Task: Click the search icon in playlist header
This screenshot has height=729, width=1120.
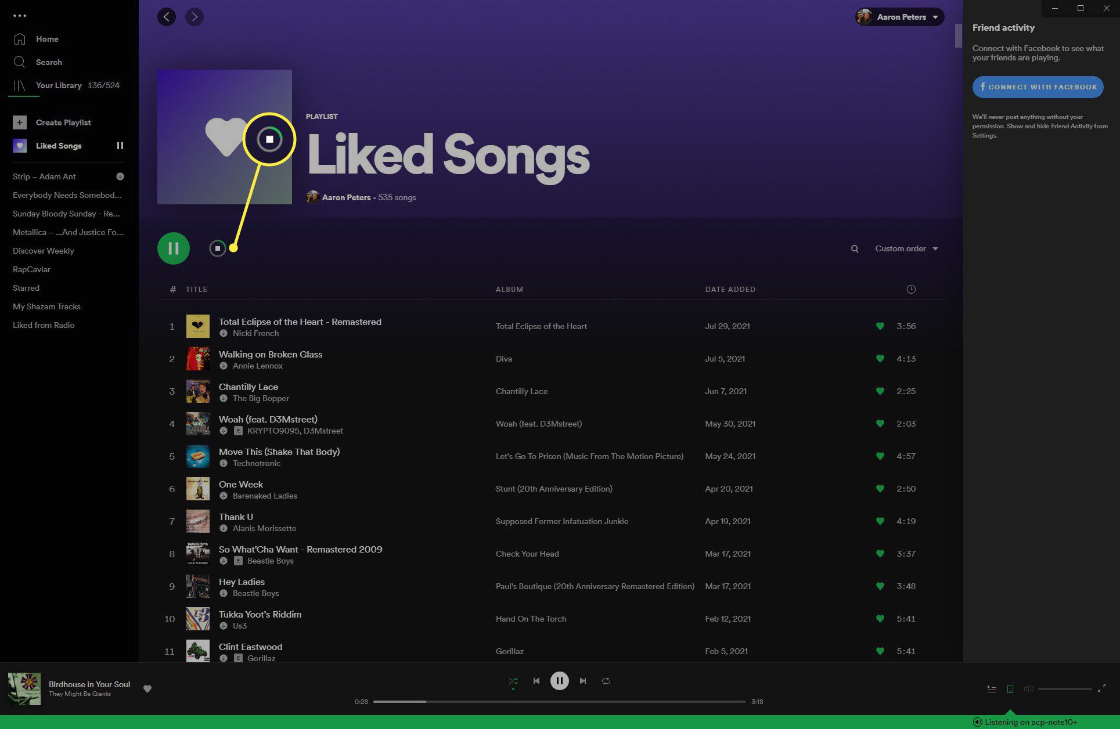Action: [x=855, y=249]
